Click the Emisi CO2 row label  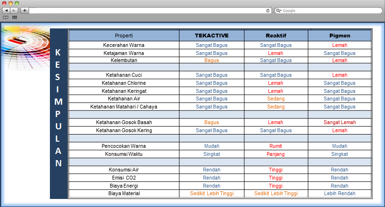tap(124, 178)
